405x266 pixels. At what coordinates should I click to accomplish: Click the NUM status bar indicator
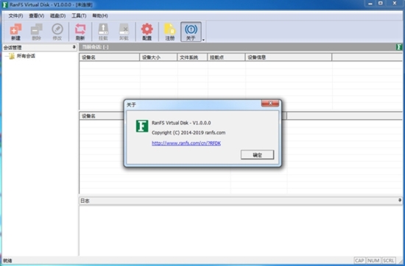click(x=373, y=261)
